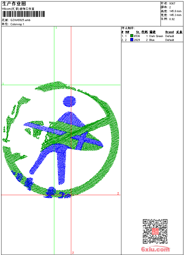Click the Brand column header

click(169, 32)
